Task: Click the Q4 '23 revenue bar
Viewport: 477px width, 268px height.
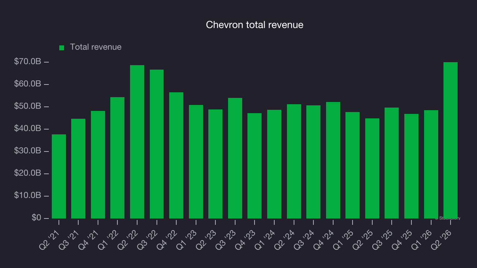Action: pyautogui.click(x=255, y=166)
